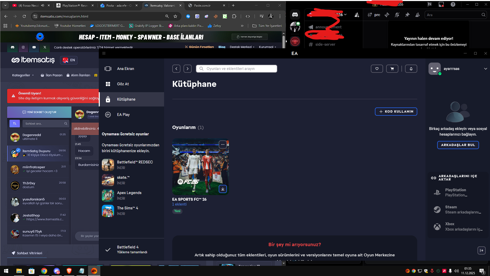This screenshot has height=276, width=490.
Task: Open the EA SPORTS FC 26 cover art
Action: 201,167
